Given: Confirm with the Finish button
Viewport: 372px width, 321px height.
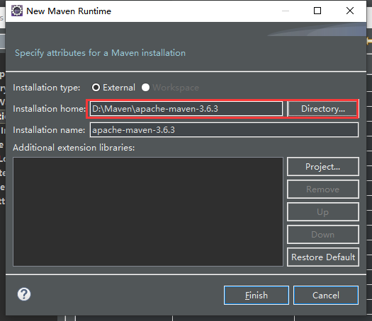Looking at the screenshot, I should coord(257,296).
